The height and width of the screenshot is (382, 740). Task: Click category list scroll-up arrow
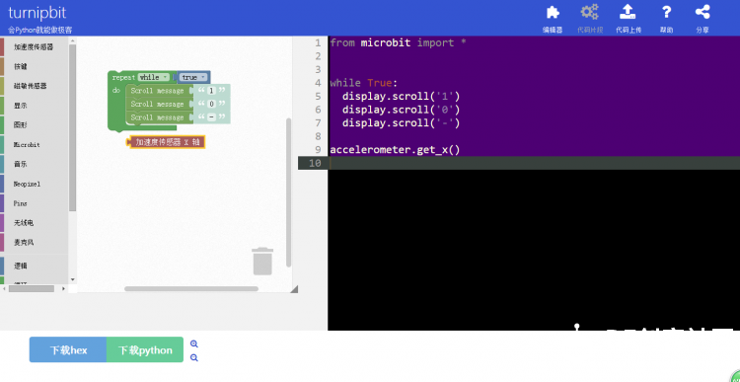(73, 41)
